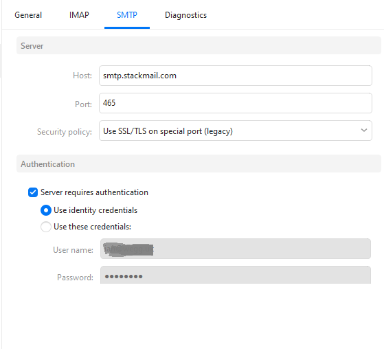Select the SMTP tab
The height and width of the screenshot is (349, 384).
127,15
